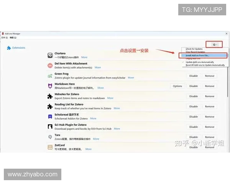Screen dimensions: 230x184
Task: Open the More link for Del Item With Attachment
Action: [x=98, y=67]
